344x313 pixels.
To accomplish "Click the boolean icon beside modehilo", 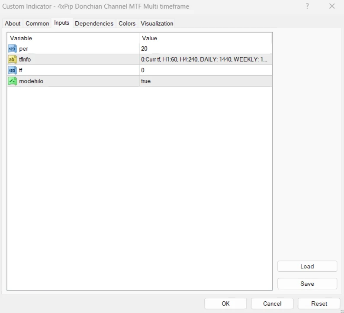I will pyautogui.click(x=12, y=81).
